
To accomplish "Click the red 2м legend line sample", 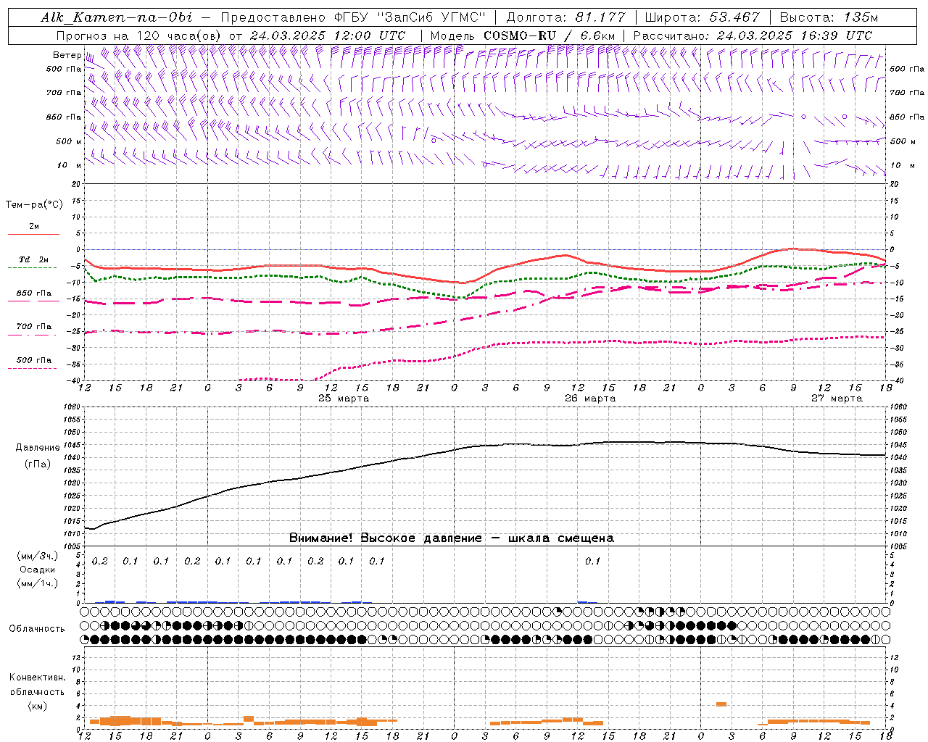I will 34,234.
